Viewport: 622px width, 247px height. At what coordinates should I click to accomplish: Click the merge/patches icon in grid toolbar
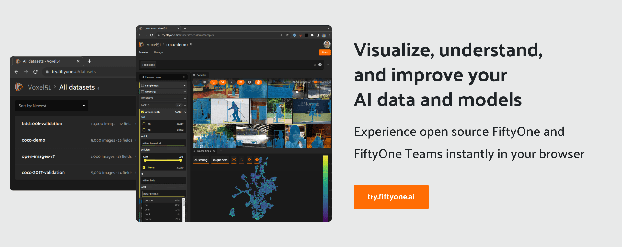tap(232, 82)
